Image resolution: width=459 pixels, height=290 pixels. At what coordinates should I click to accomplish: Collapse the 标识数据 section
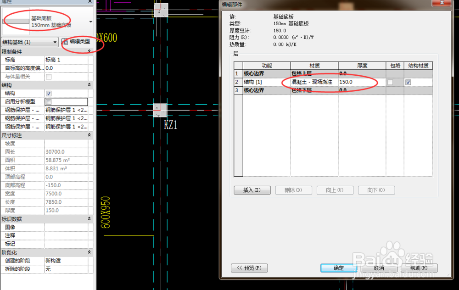(90, 219)
